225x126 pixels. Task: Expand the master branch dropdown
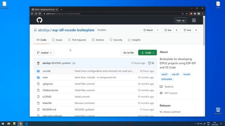tap(44, 53)
